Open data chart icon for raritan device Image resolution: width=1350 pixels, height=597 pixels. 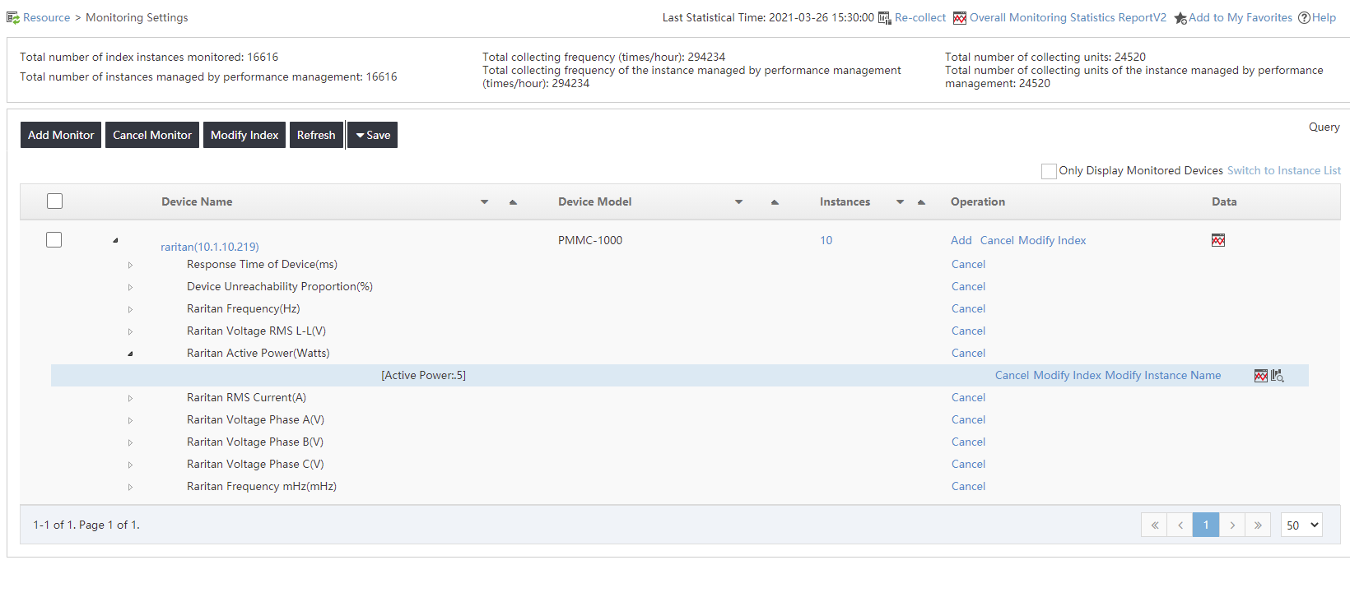point(1218,240)
